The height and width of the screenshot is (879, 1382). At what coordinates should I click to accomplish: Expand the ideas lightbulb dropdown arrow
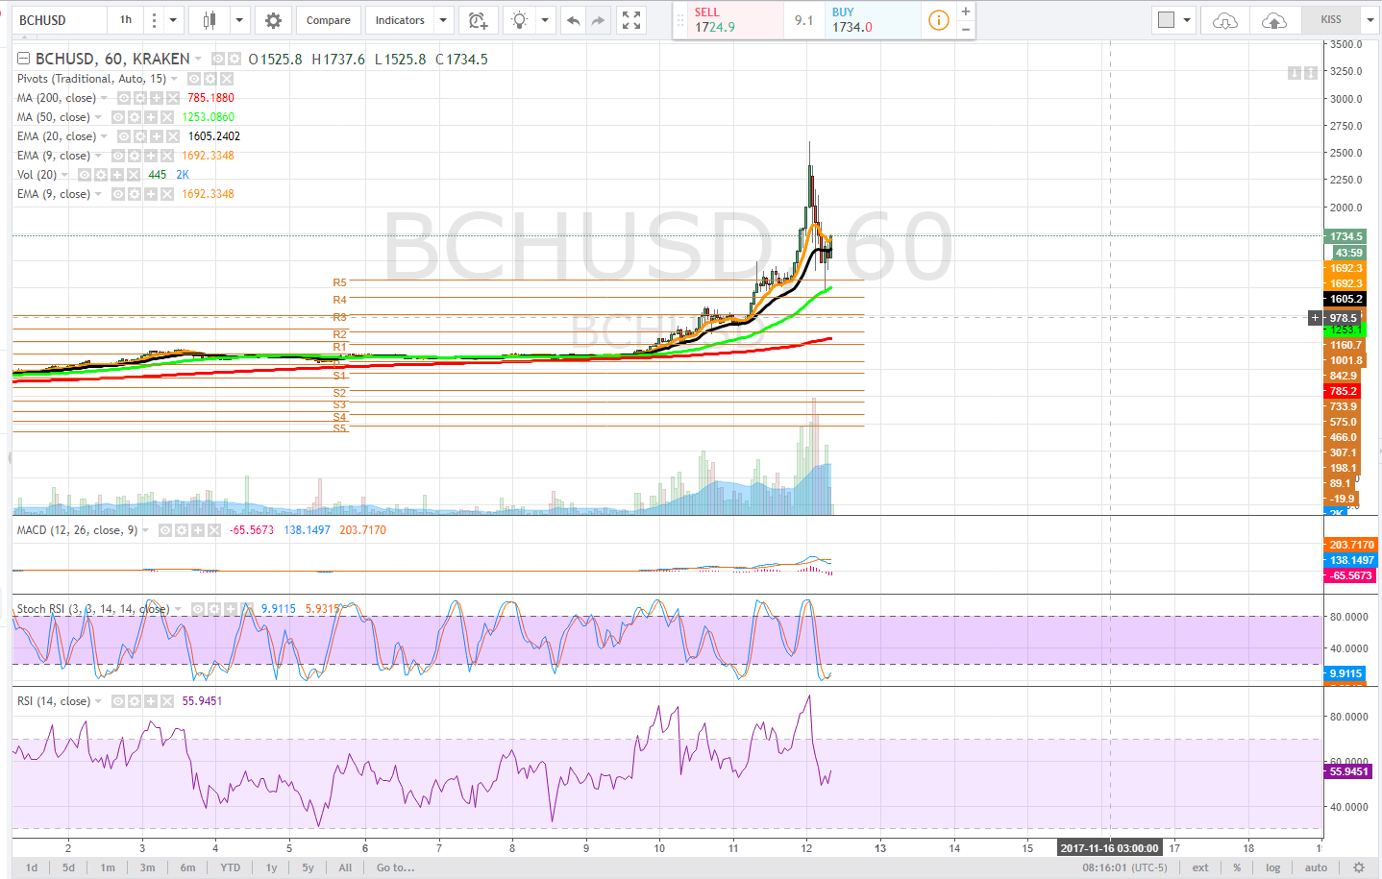tap(545, 20)
